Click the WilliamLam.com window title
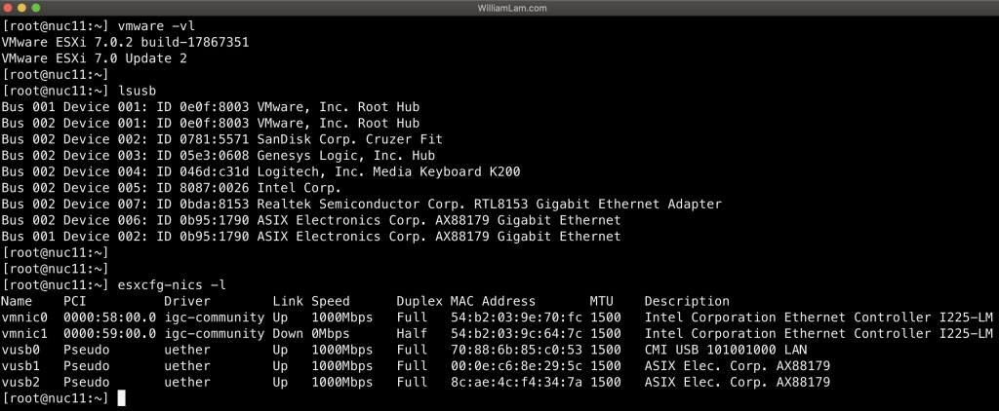Screen dimensions: 999x411 tap(499, 8)
